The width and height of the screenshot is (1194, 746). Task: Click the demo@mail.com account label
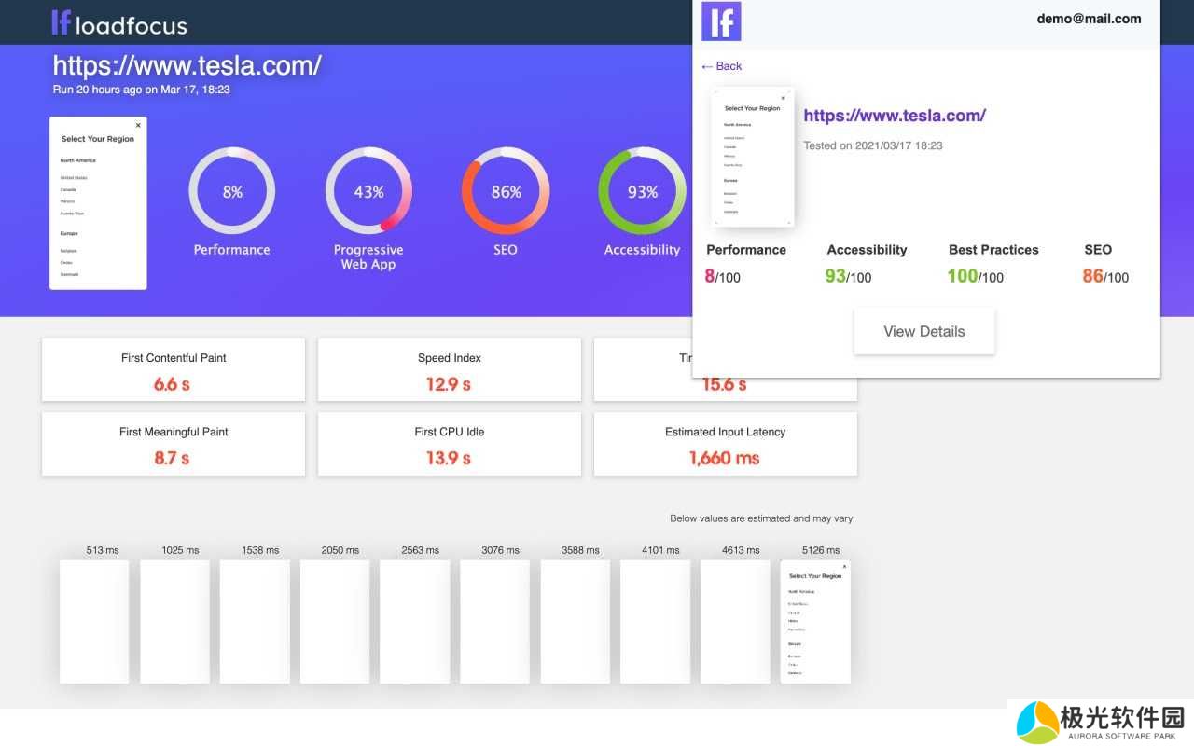1089,19
